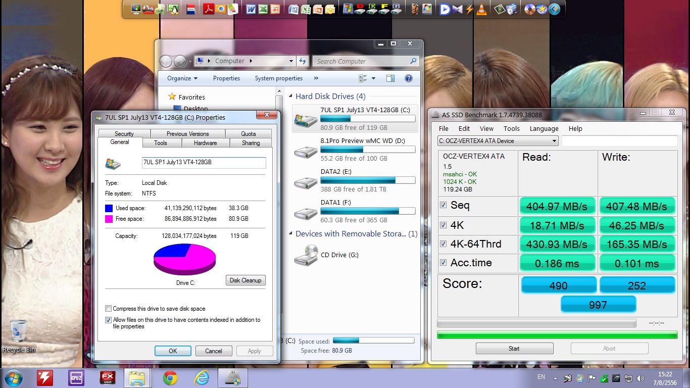Open the G drive dock shortcut
Screen dimensions: 690x388
pyautogui.click(x=397, y=9)
